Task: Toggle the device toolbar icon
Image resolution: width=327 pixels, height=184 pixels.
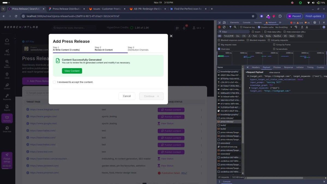Action: pyautogui.click(x=225, y=23)
